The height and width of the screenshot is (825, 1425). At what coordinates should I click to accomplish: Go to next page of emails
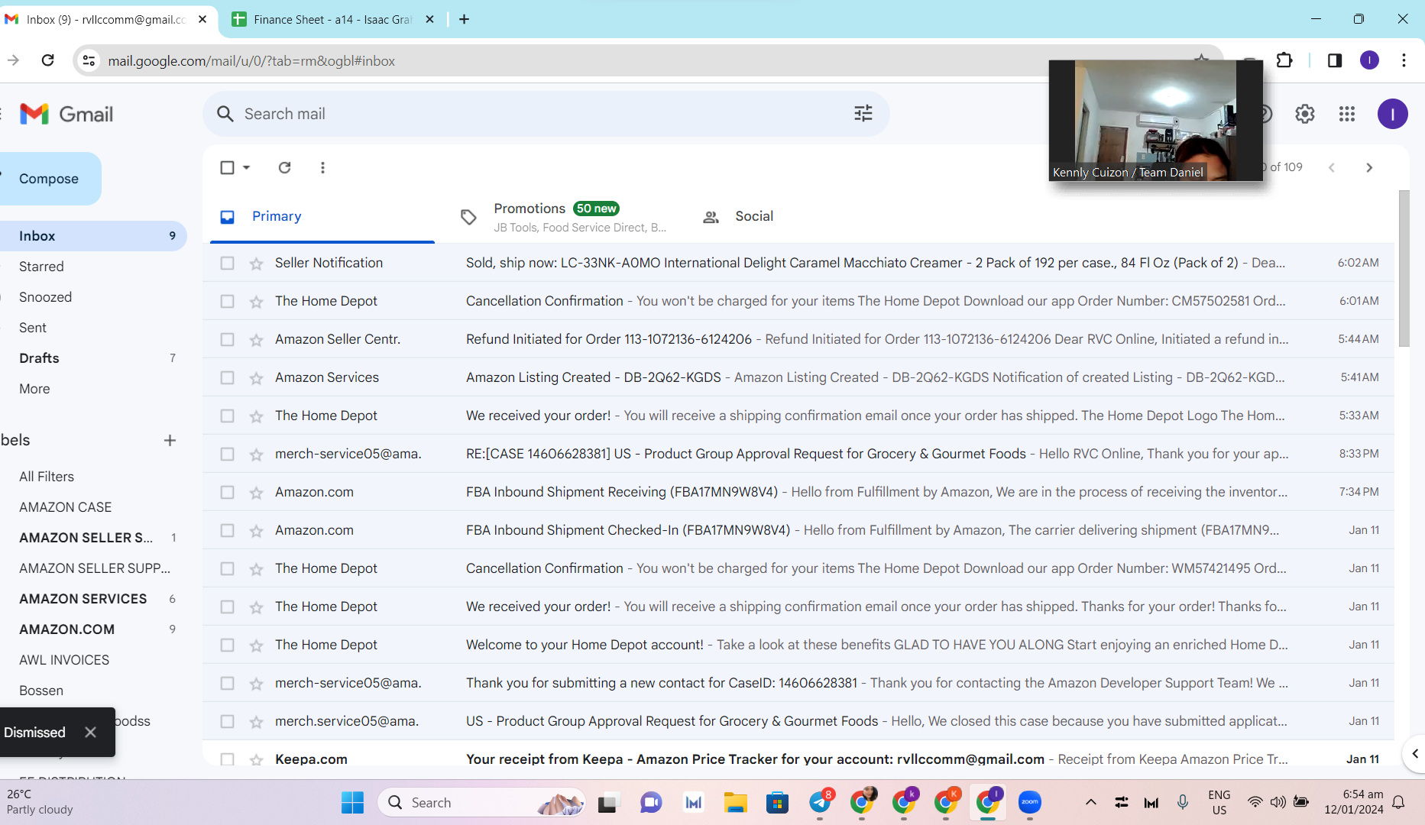1369,167
